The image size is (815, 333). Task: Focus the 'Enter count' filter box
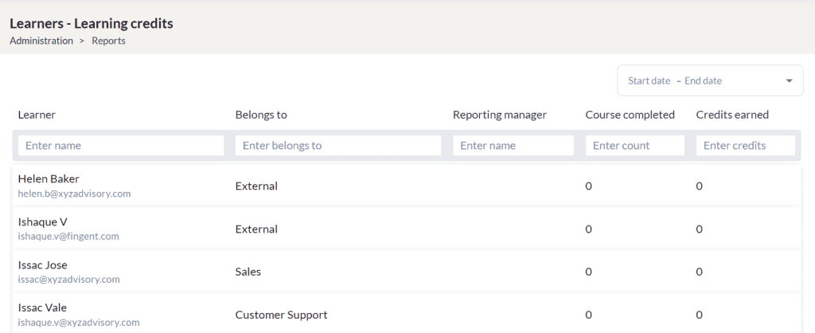634,146
